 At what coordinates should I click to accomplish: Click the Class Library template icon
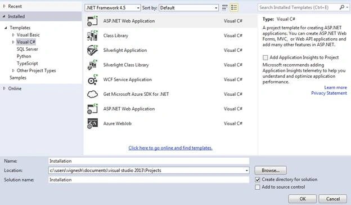point(92,35)
